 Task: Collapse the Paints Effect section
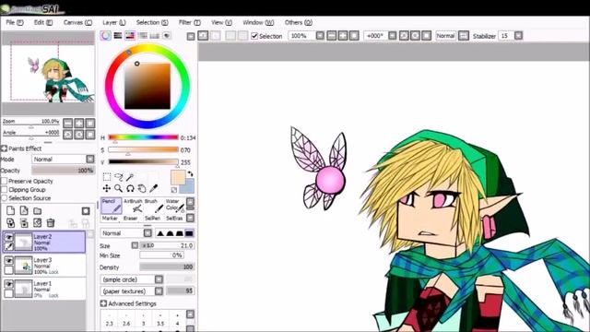click(x=4, y=148)
